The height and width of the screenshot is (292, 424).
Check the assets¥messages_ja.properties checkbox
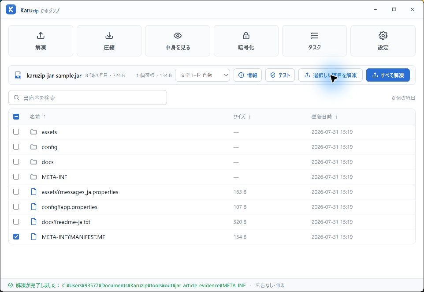(16, 192)
